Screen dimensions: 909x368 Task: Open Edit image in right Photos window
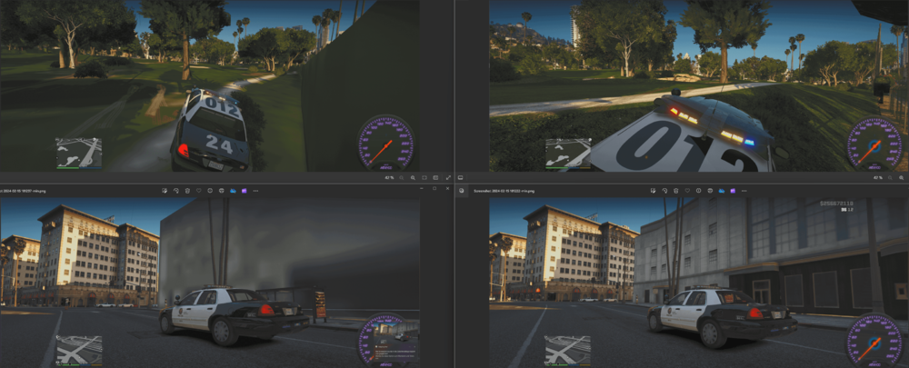click(x=653, y=191)
